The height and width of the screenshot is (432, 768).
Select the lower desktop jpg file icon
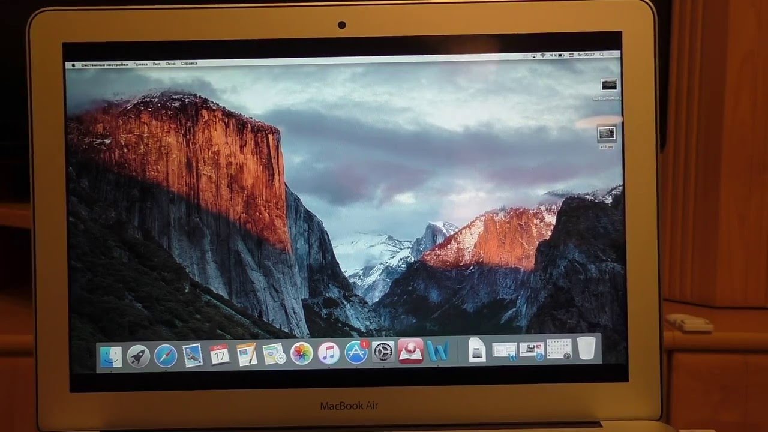tap(607, 133)
